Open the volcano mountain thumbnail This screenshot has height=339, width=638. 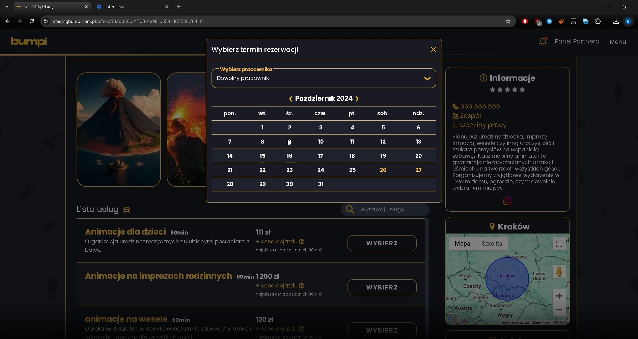(x=119, y=130)
